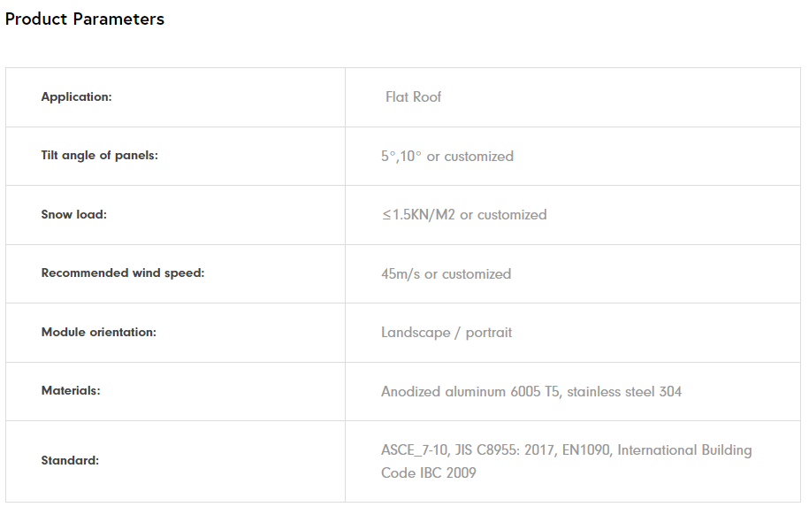Click the Application label cell

(76, 96)
